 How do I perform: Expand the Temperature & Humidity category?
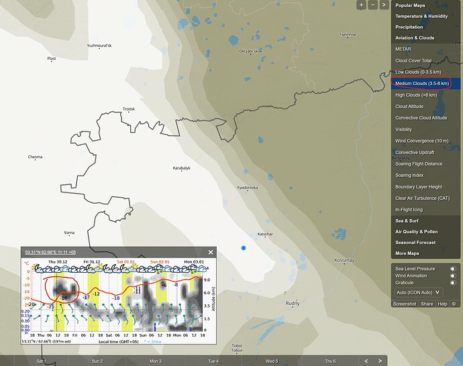tap(422, 16)
